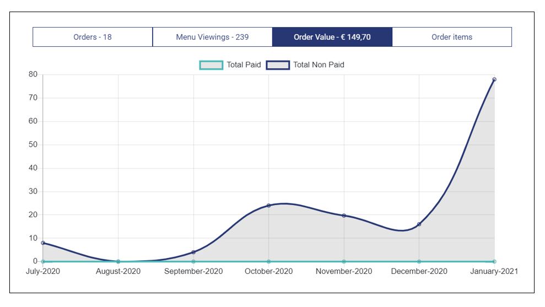Select the Order Value tab
Image resolution: width=545 pixels, height=307 pixels.
point(332,37)
